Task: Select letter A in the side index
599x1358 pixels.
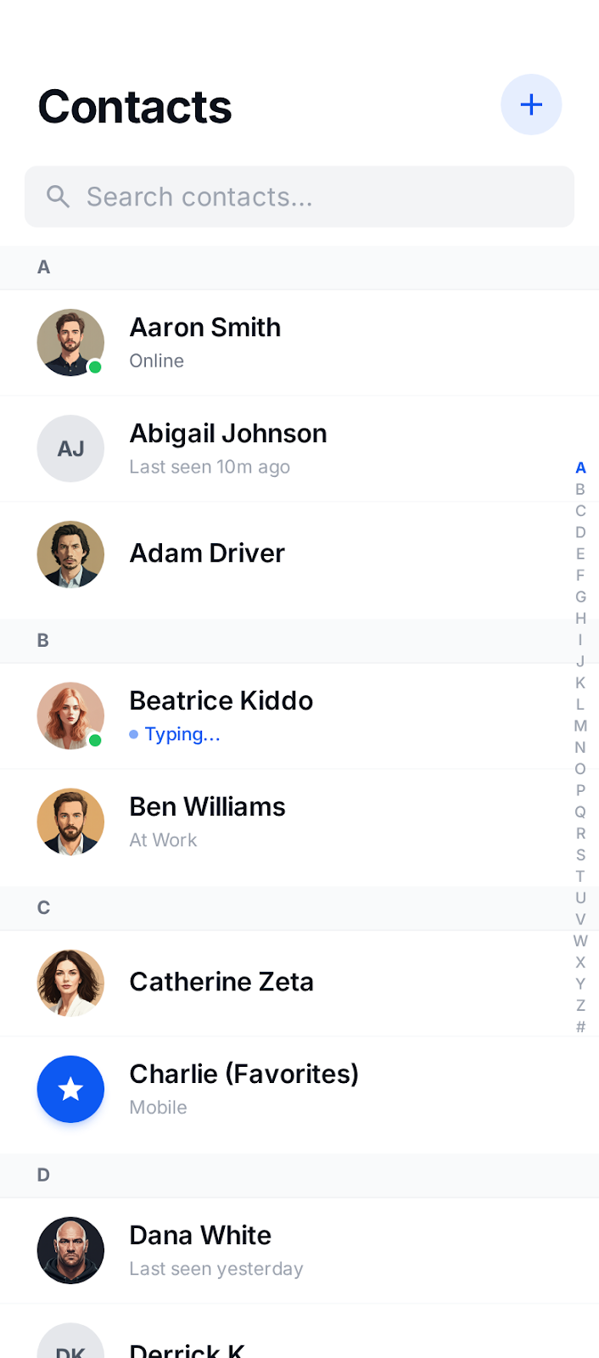Action: [x=580, y=468]
